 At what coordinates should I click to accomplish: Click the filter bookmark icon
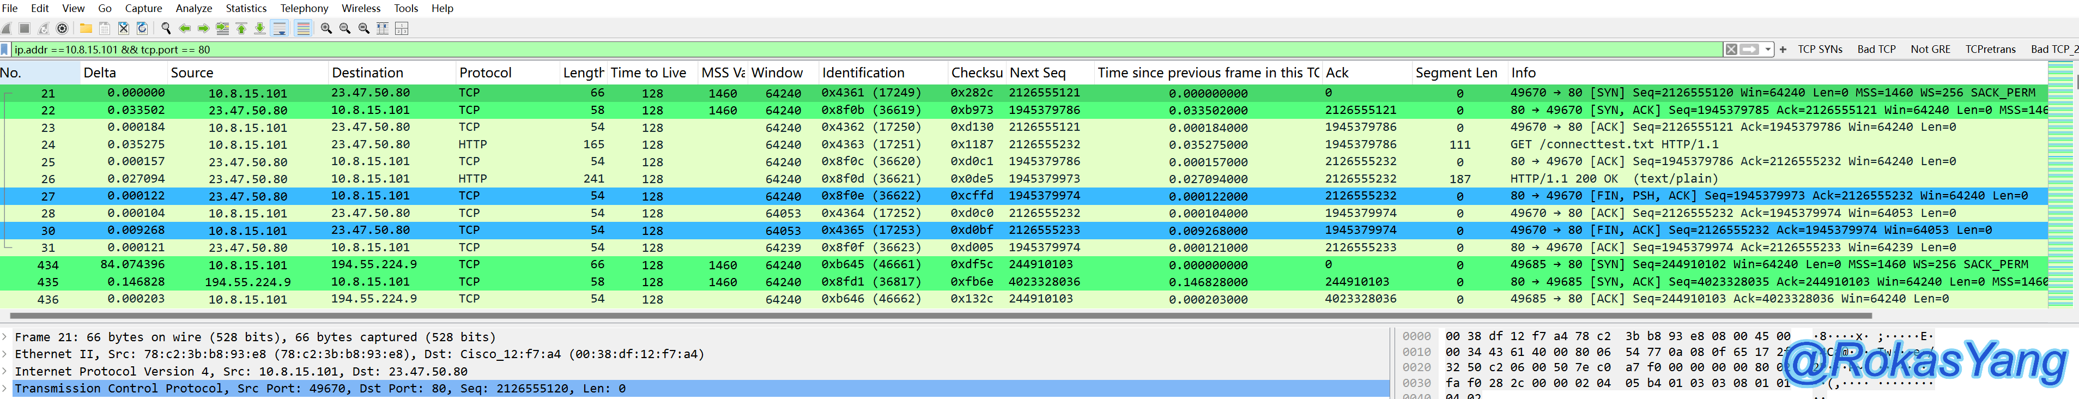5,49
